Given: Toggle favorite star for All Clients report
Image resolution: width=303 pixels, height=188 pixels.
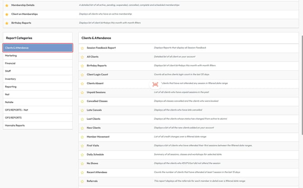Looking at the screenshot, I should (82, 57).
